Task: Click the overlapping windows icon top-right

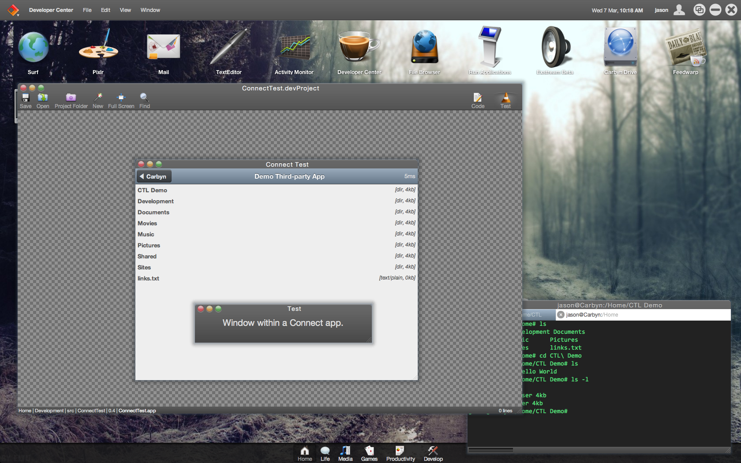Action: pos(699,10)
